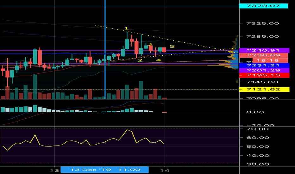
Task: Click the 7145.00 price axis tick
Action: point(262,82)
